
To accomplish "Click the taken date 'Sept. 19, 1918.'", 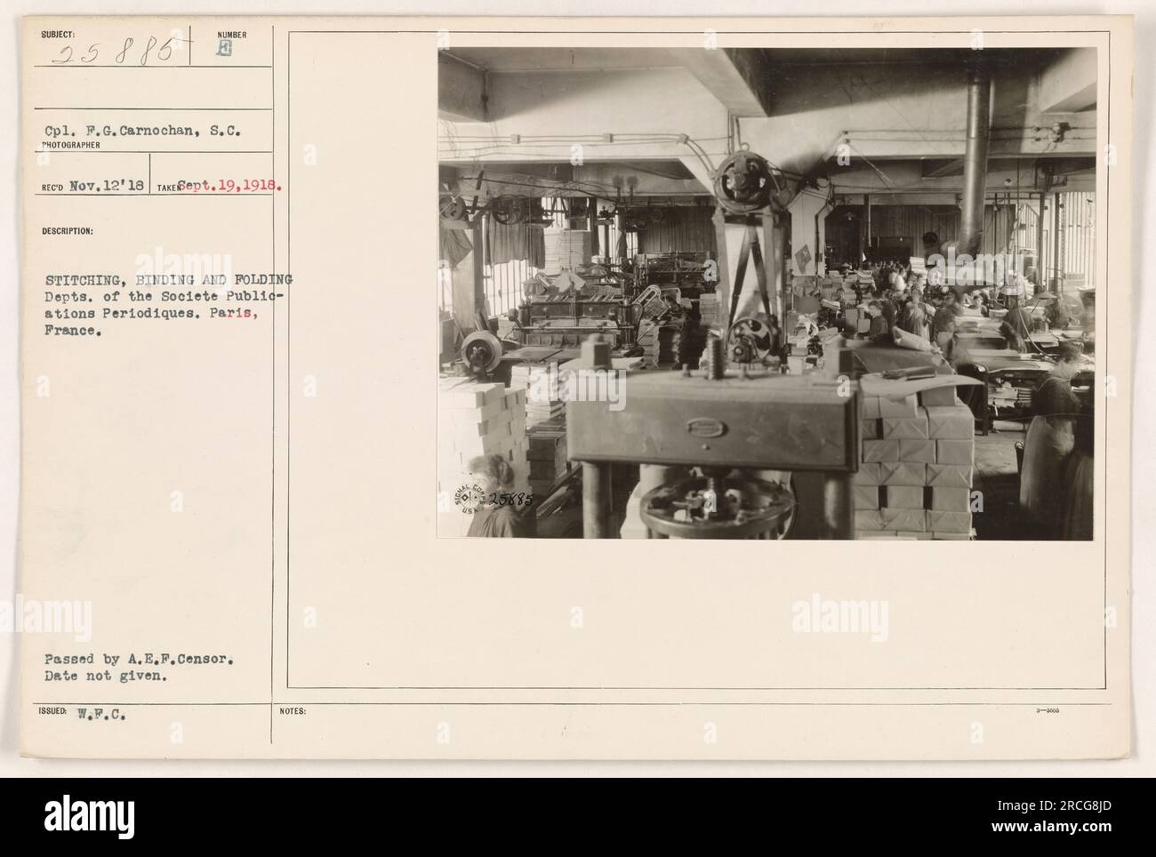I will [x=231, y=187].
